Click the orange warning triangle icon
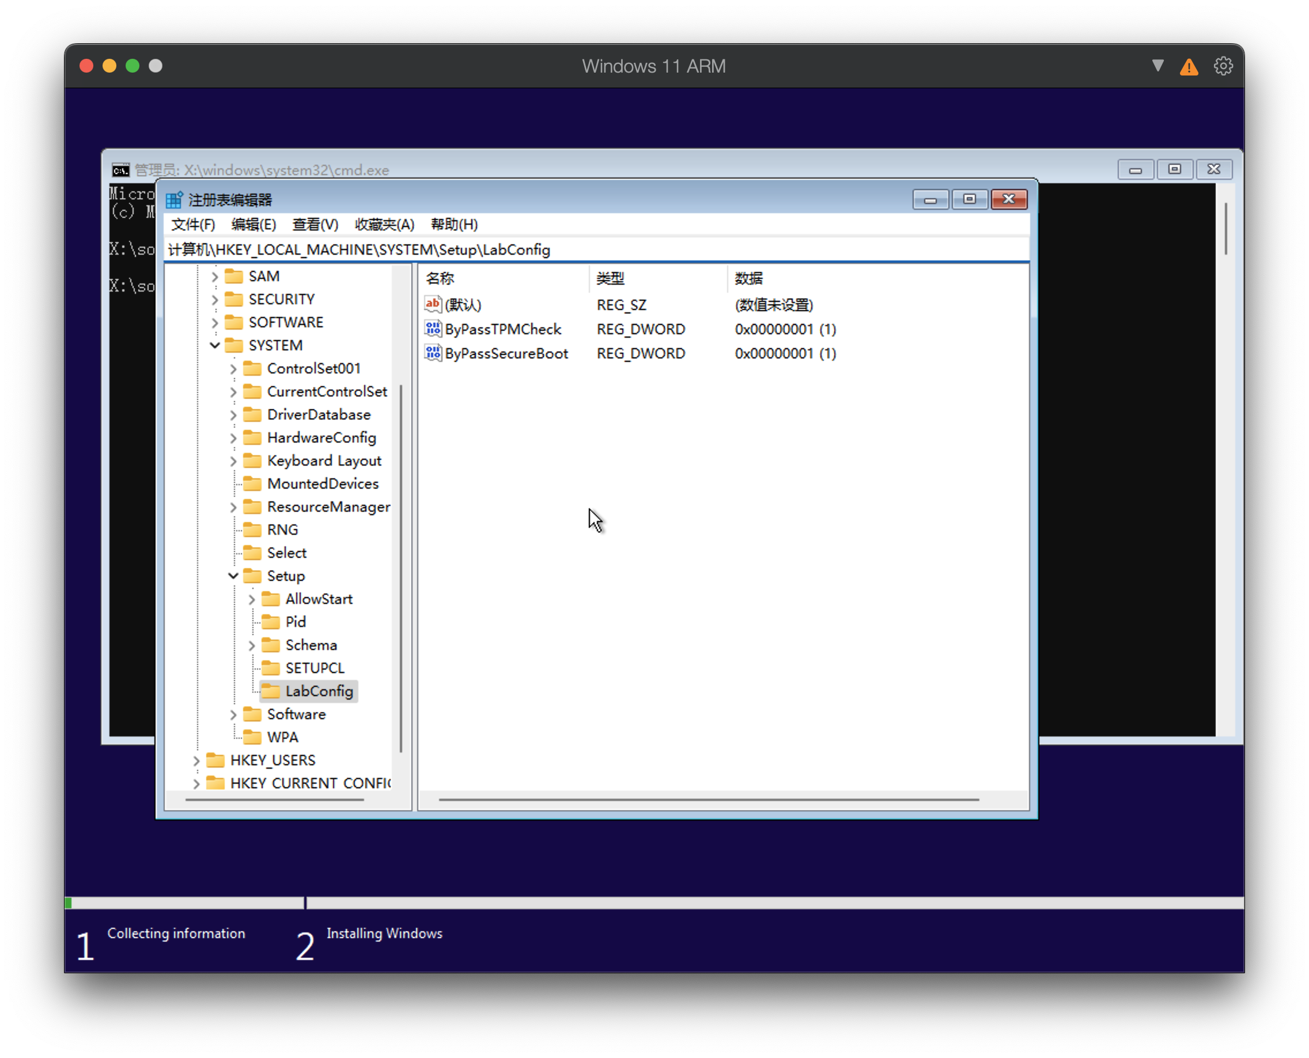The height and width of the screenshot is (1058, 1309). (1189, 66)
